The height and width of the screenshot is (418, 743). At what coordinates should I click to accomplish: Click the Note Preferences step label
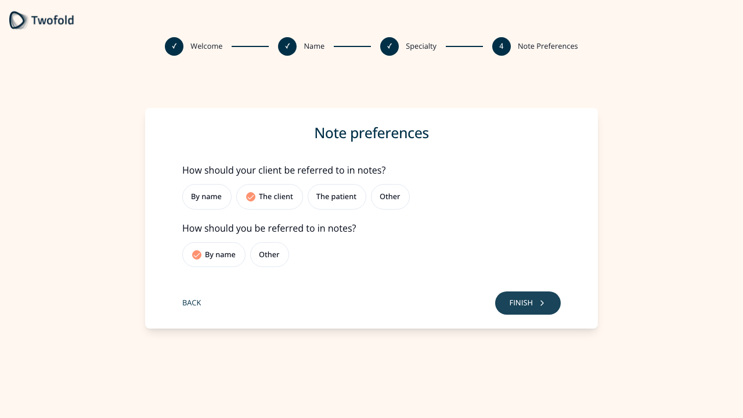click(547, 46)
